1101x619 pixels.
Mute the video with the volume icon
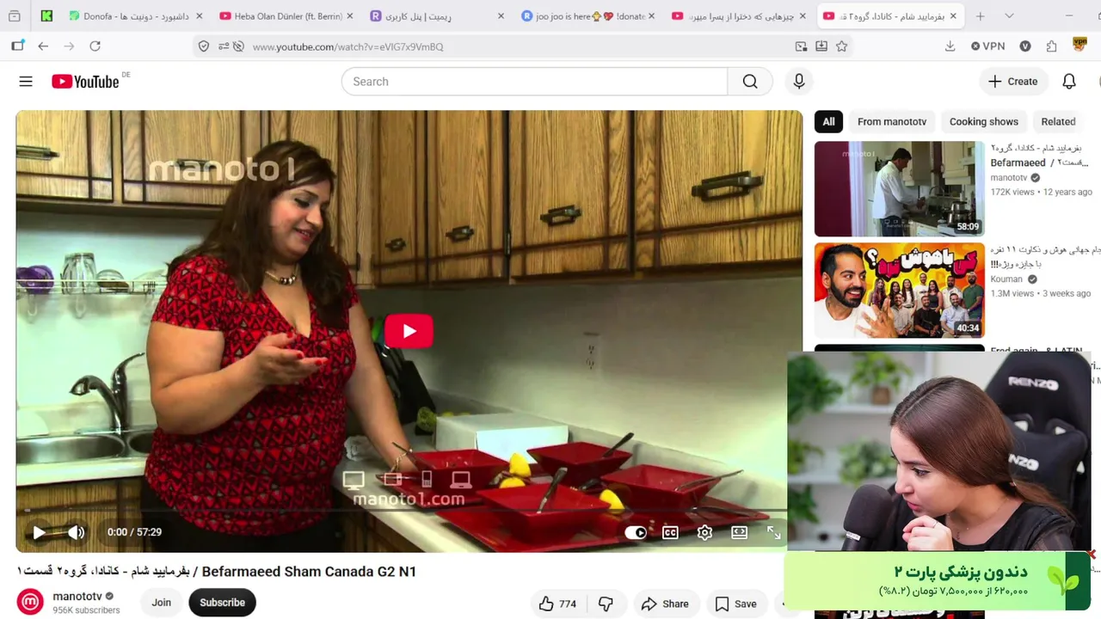(77, 532)
